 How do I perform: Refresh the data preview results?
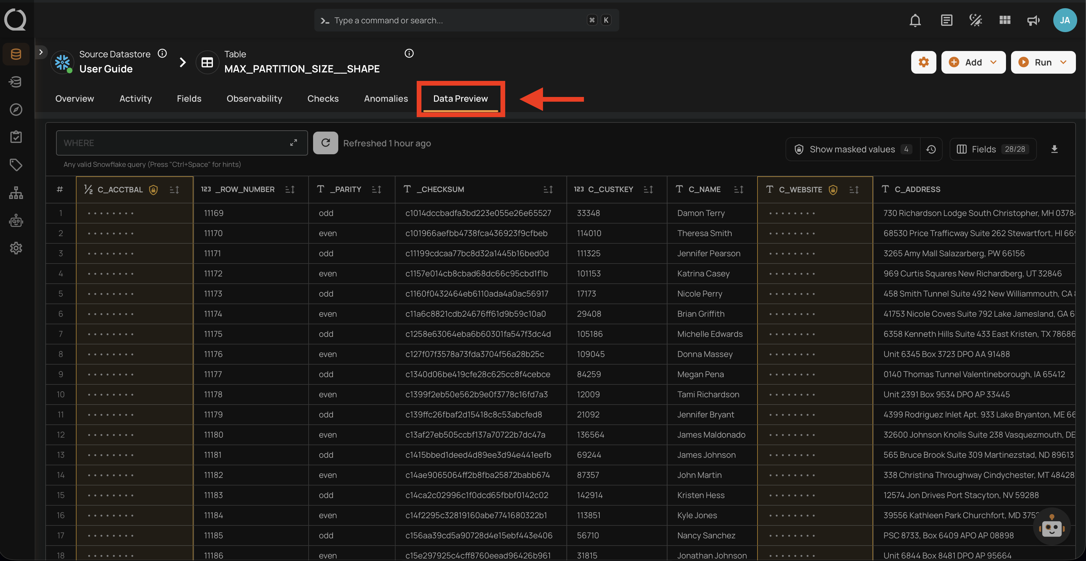[x=325, y=143]
